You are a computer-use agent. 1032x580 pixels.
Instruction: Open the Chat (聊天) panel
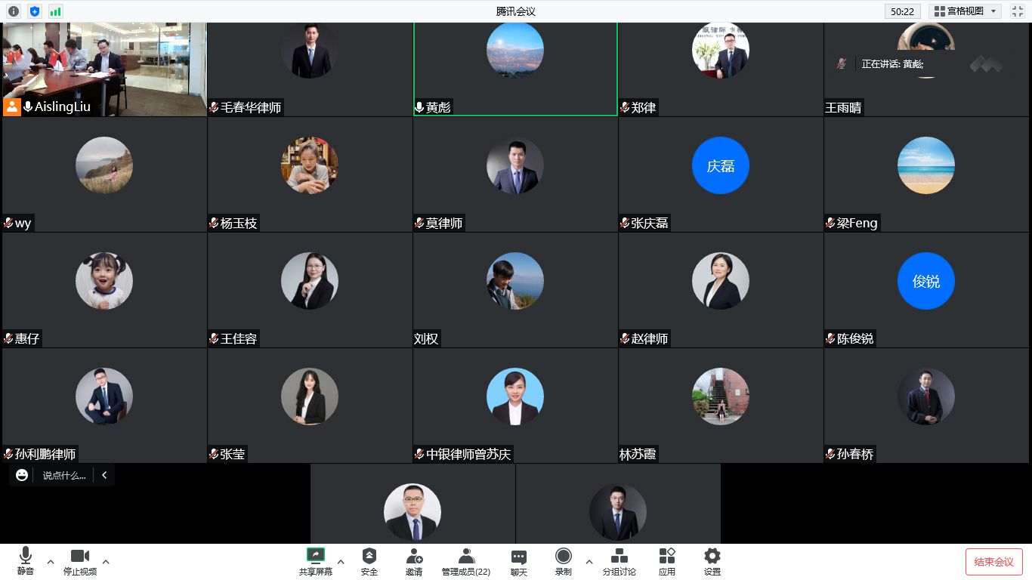pyautogui.click(x=518, y=562)
